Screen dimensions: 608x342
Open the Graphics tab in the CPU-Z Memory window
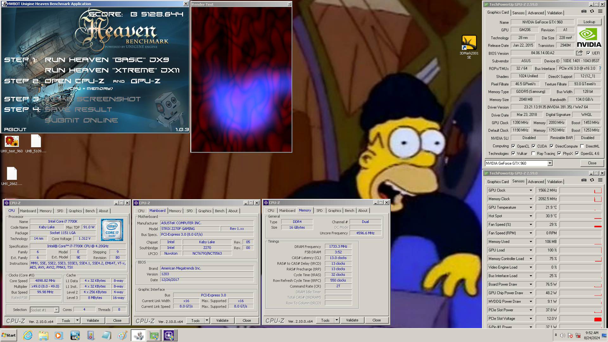coord(334,211)
